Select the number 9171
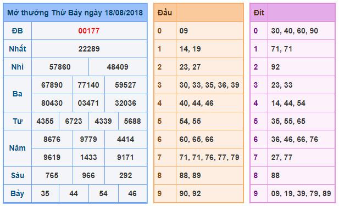 coord(125,158)
